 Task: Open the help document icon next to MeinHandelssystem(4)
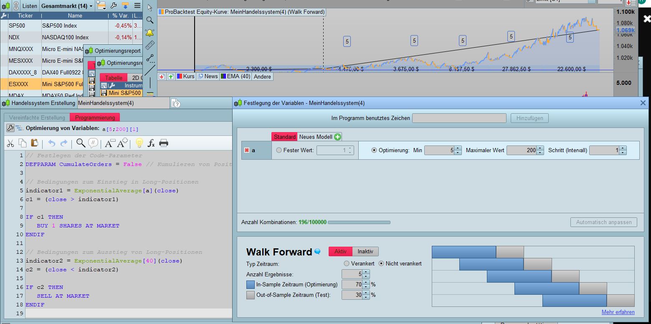click(176, 103)
